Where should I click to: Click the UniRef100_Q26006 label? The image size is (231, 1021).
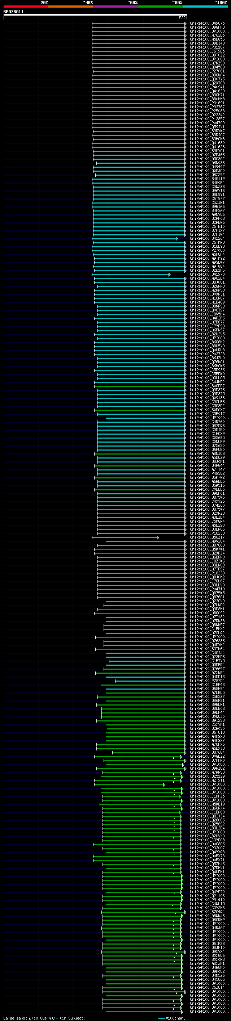point(207,820)
